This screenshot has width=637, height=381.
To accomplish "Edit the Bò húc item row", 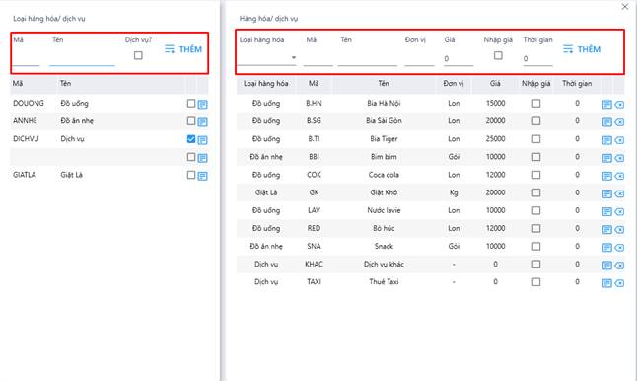I will click(607, 230).
